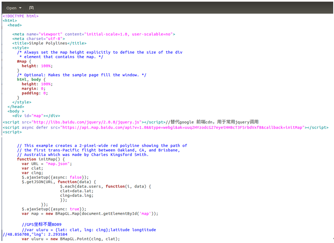Click the 'margin: 0;' line

[x=34, y=89]
